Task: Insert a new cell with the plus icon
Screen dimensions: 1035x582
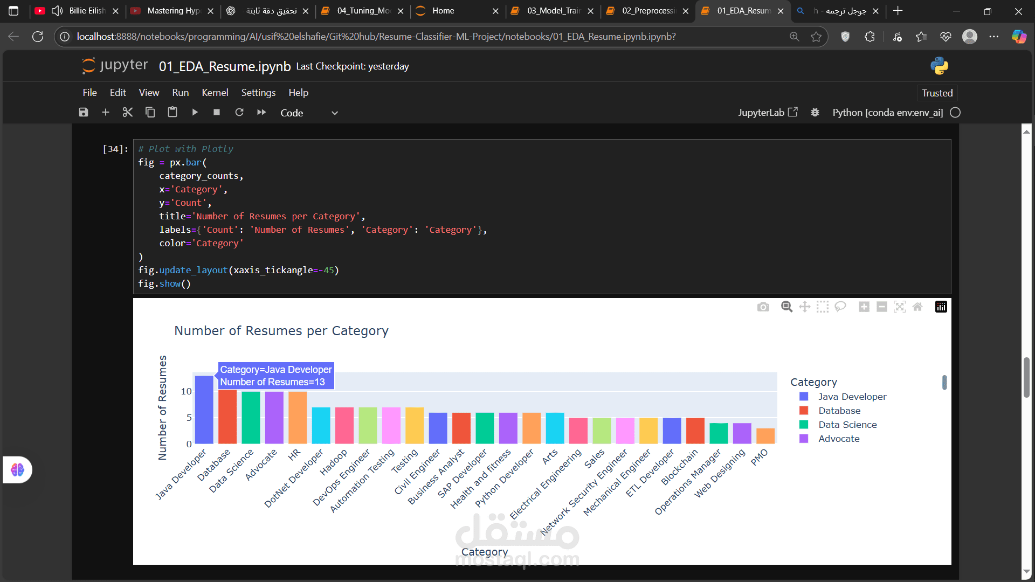Action: pos(106,112)
